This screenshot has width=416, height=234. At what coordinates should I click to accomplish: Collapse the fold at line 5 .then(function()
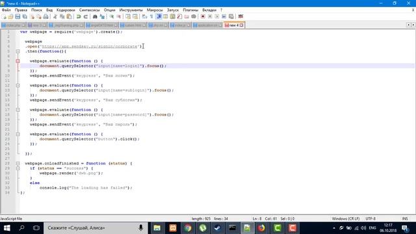pos(18,51)
